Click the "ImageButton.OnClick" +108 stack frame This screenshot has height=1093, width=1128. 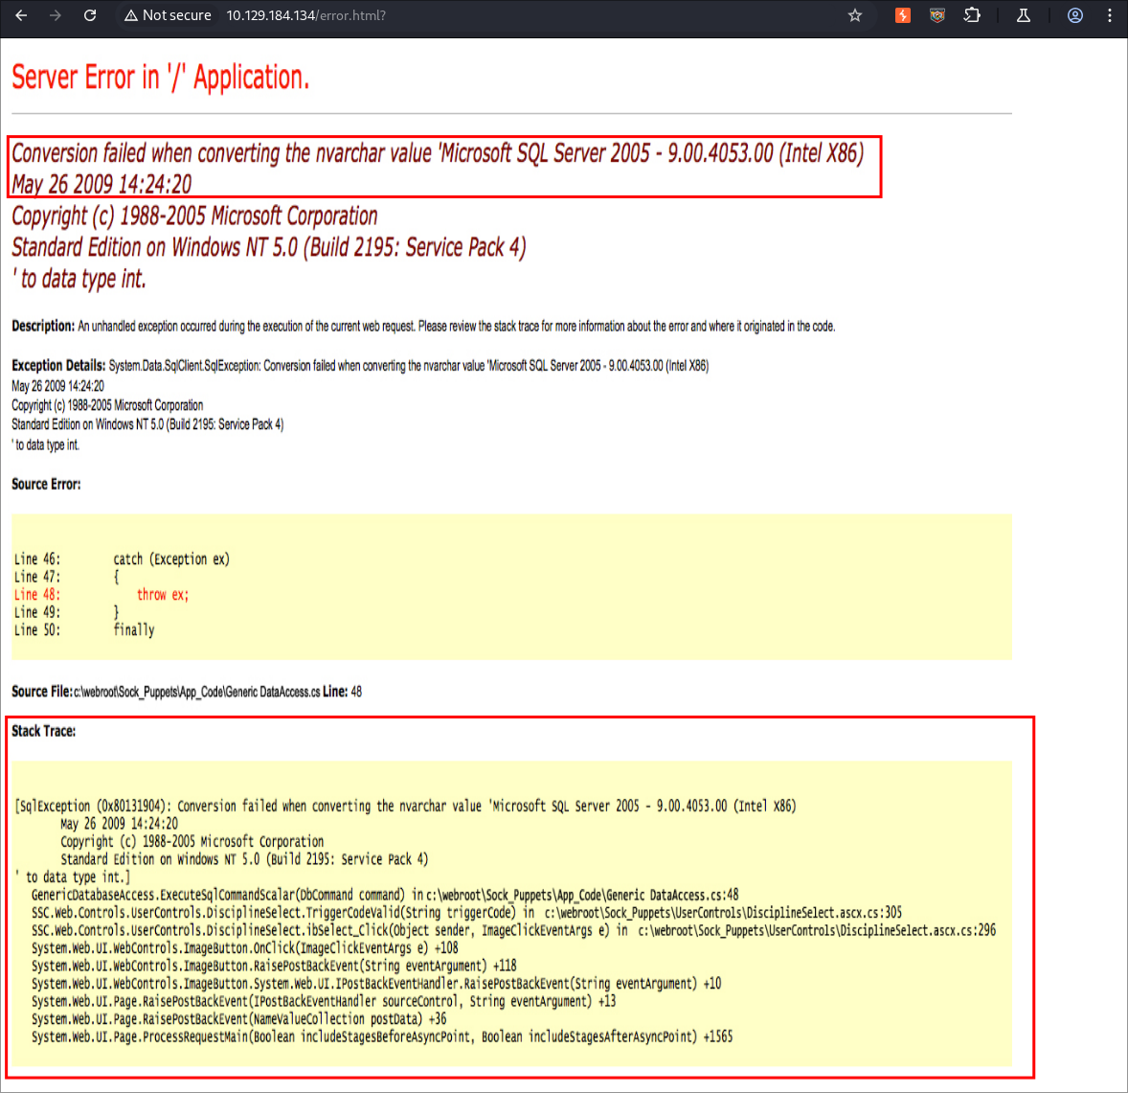(x=244, y=948)
